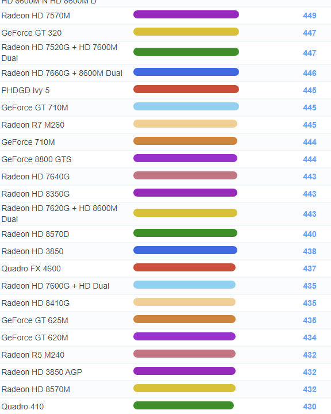Click the purple bar for GeForce 8800 GTS
The width and height of the screenshot is (331, 414).
pyautogui.click(x=185, y=159)
